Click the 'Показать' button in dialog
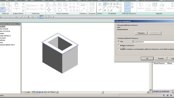 pyautogui.click(x=141, y=33)
